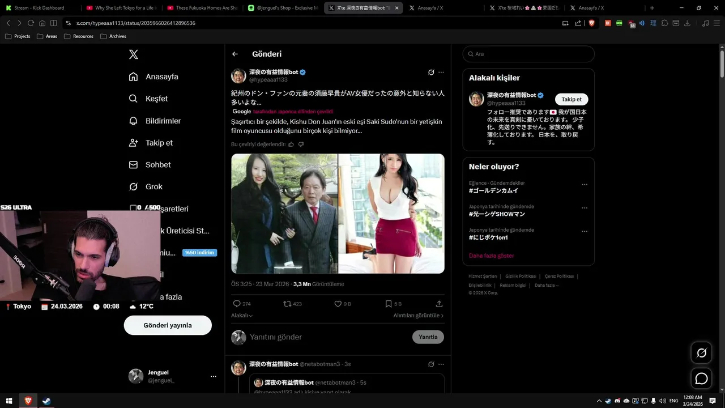Screen dimensions: 725x408
Task: Rate the translation thumbs up
Action: [x=291, y=144]
